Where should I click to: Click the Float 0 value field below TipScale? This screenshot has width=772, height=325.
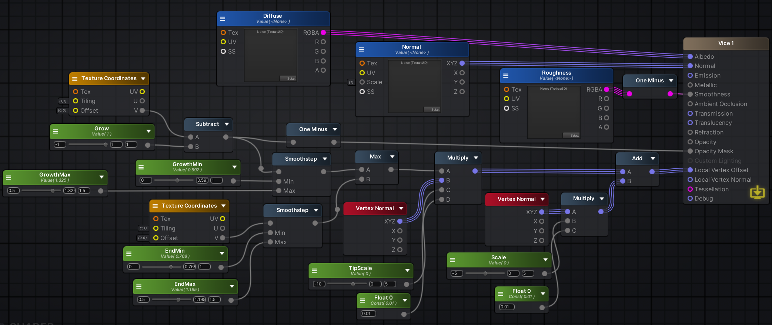(368, 314)
